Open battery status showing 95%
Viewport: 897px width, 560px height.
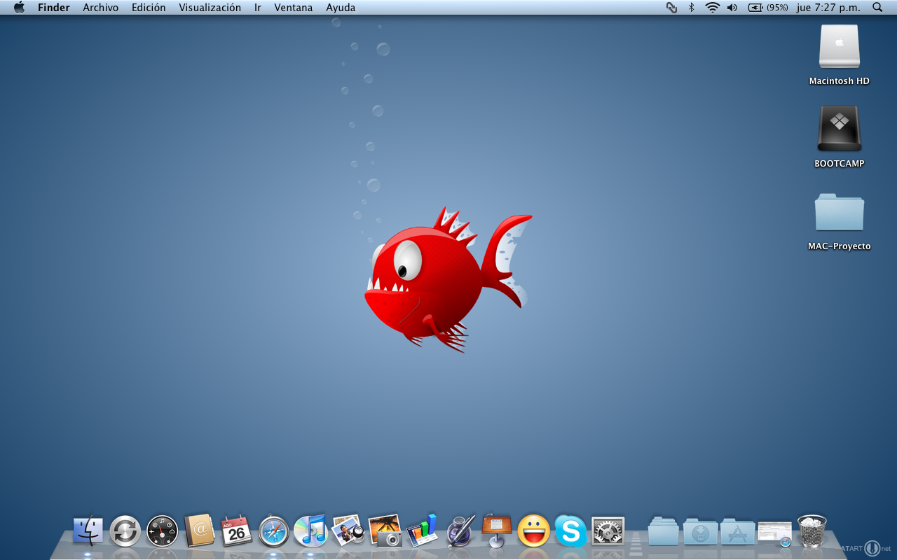[x=768, y=8]
